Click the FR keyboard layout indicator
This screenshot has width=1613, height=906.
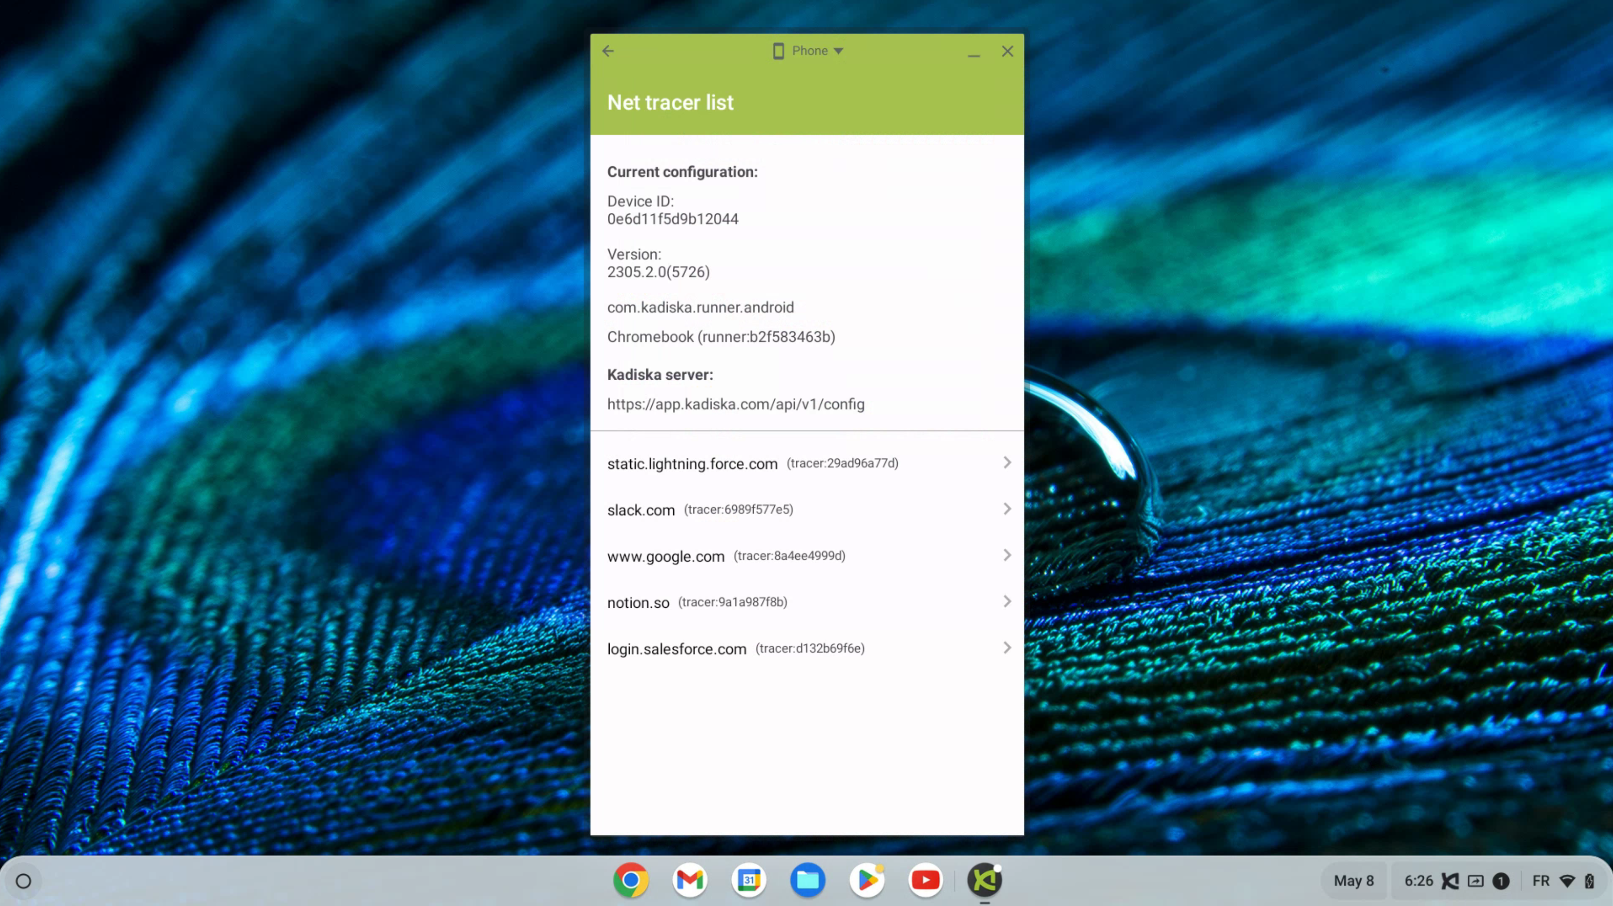1541,881
